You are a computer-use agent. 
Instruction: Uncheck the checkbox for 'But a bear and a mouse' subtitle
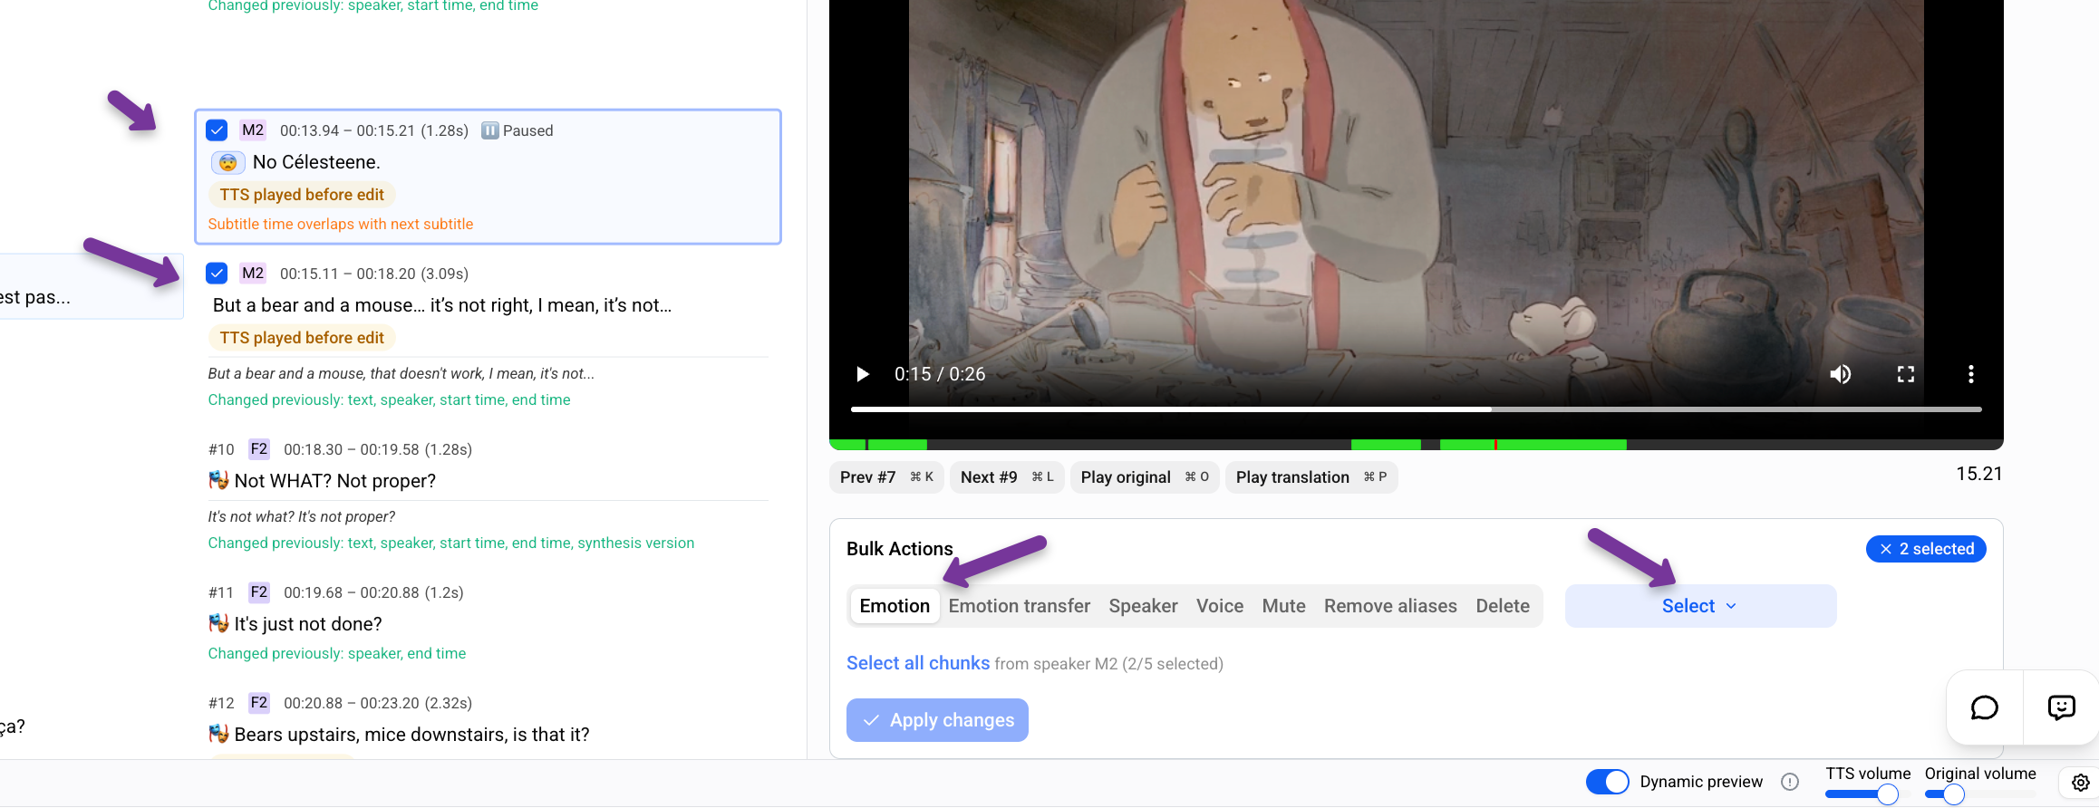(217, 273)
